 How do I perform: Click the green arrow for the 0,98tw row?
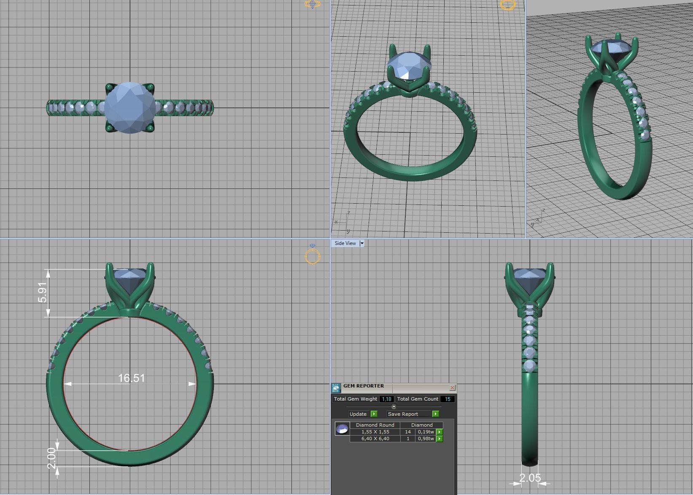pos(440,439)
